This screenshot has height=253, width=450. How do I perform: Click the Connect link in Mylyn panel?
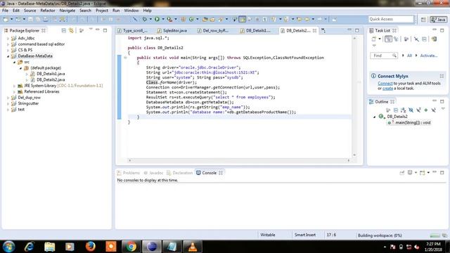[385, 83]
